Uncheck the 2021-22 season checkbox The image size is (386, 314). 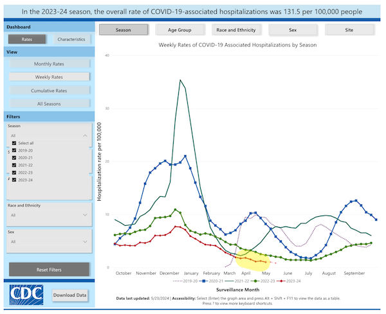pos(14,165)
